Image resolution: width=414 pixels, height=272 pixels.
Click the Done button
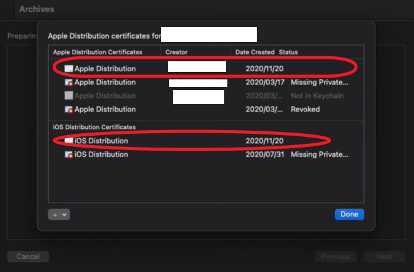tap(349, 214)
